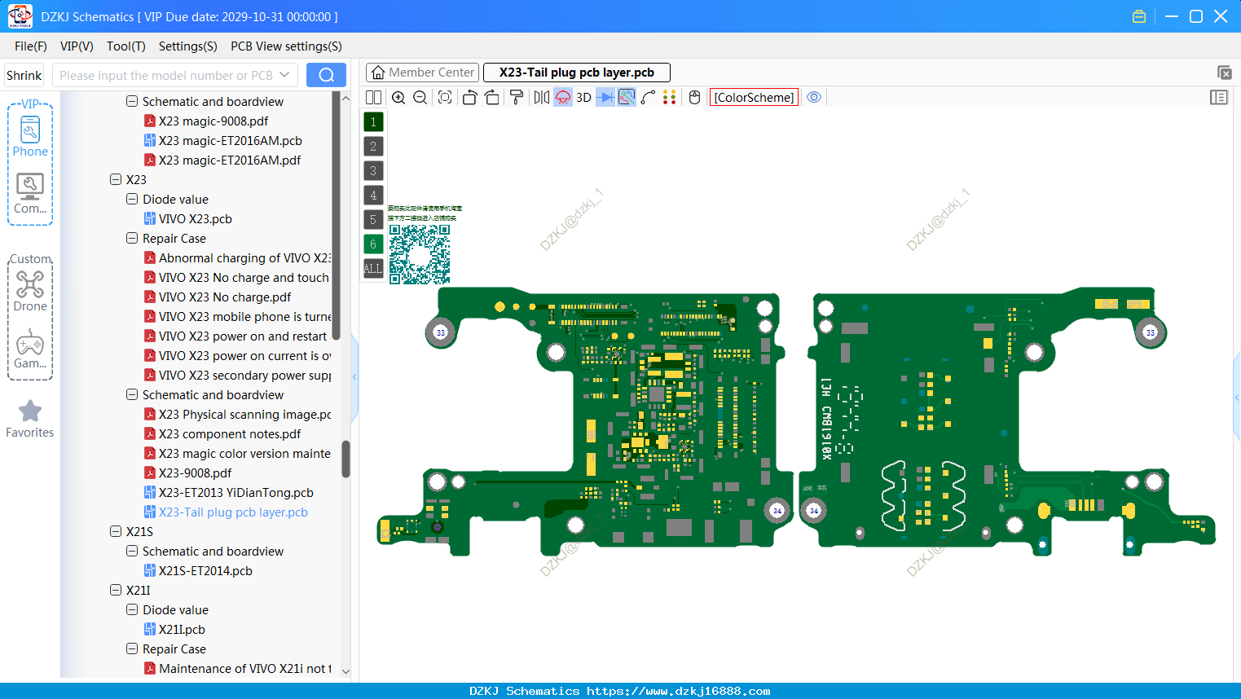Toggle the right side panel icon
This screenshot has width=1241, height=699.
(1219, 98)
